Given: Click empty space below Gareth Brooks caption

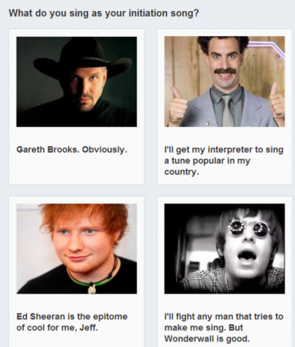Looking at the screenshot, I should coord(76,169).
